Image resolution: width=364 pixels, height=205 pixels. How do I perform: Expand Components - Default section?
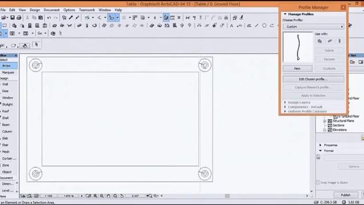286,107
